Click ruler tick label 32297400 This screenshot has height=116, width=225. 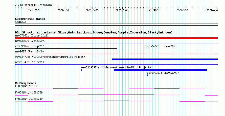click(152, 10)
